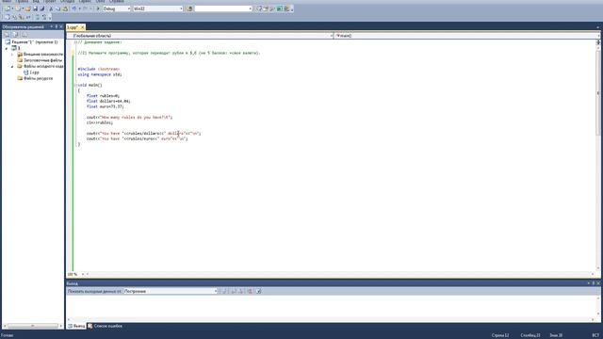
Task: Collapse the void main() outlining block
Action: coord(75,85)
